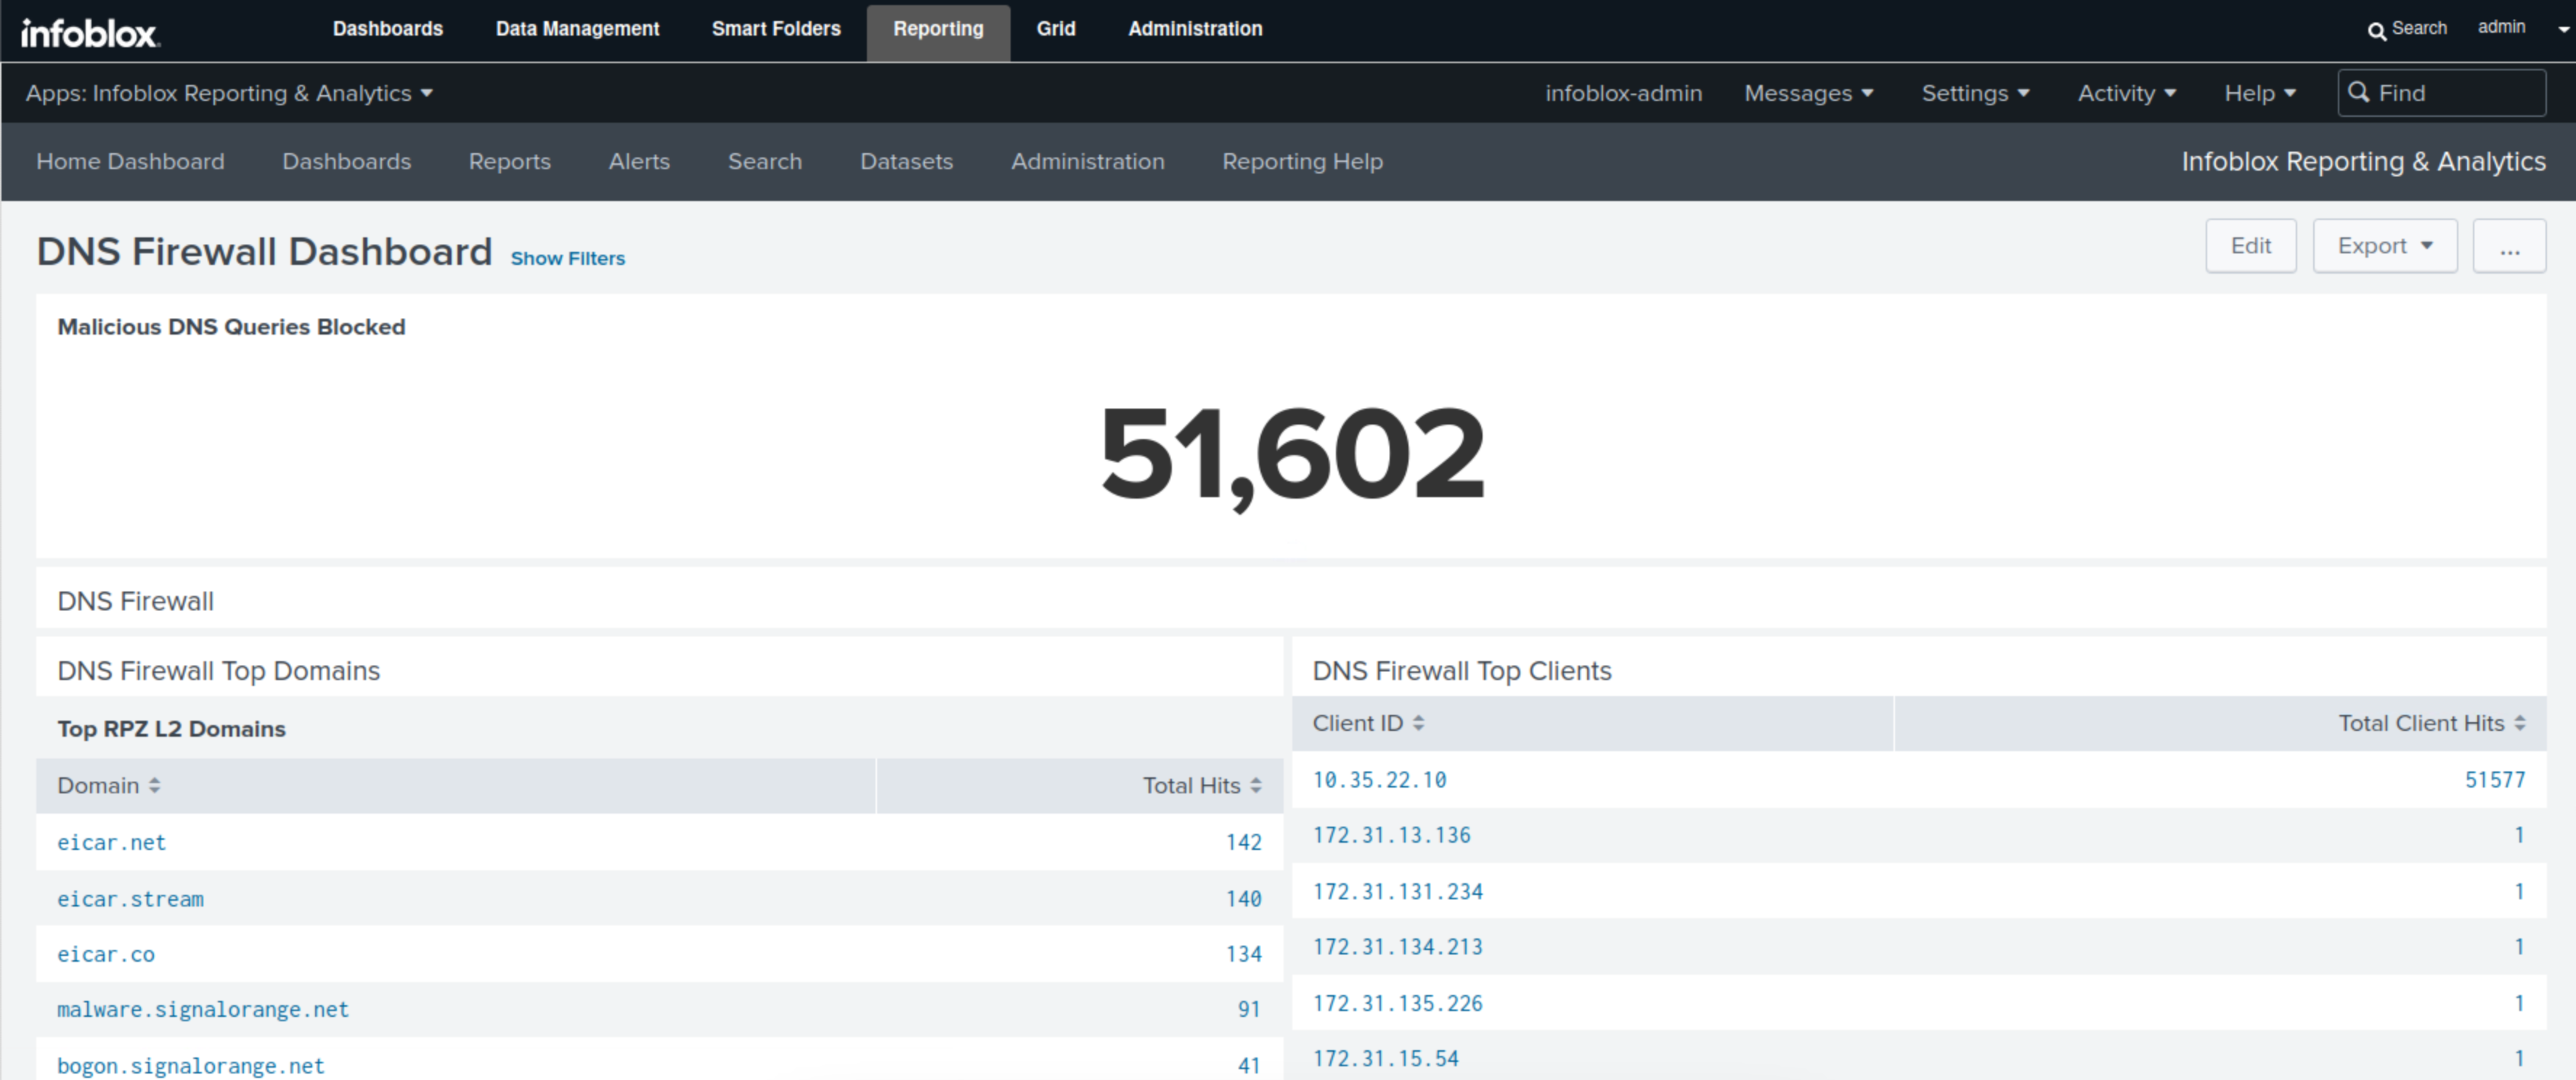The width and height of the screenshot is (2576, 1080).
Task: Click the top-bar Search magnifier icon
Action: [2376, 30]
